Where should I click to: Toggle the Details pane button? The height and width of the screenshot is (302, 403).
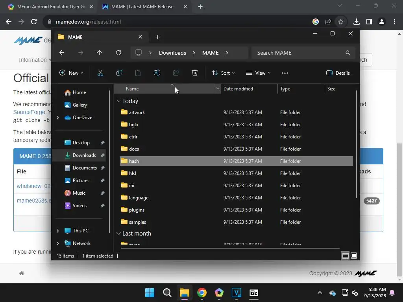(x=338, y=73)
